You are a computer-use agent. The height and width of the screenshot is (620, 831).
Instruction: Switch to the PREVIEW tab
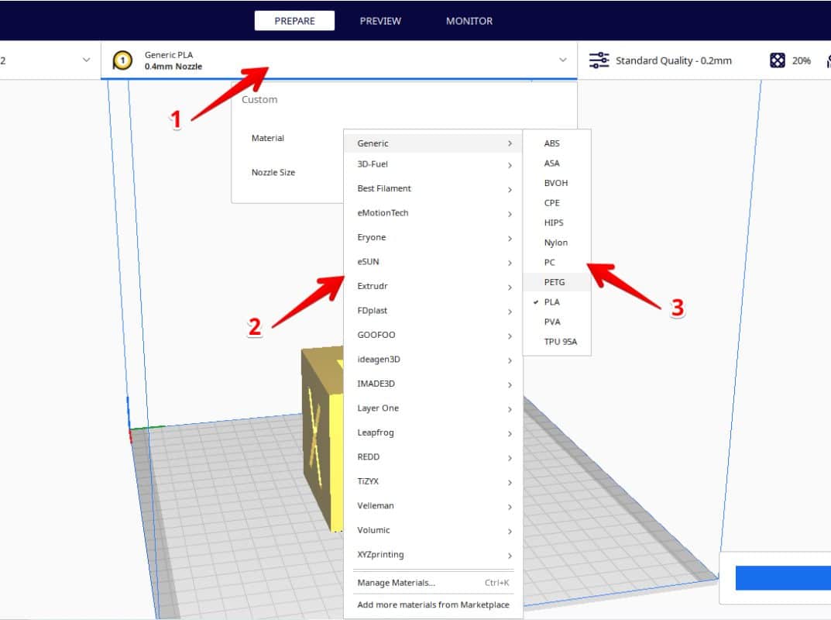coord(380,21)
